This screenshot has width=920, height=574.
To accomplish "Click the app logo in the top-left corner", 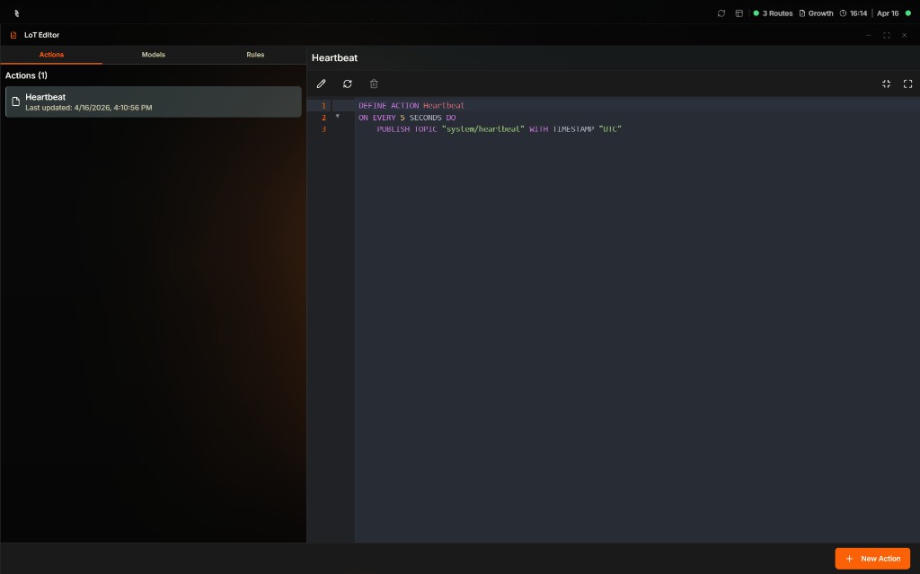I will pyautogui.click(x=16, y=13).
